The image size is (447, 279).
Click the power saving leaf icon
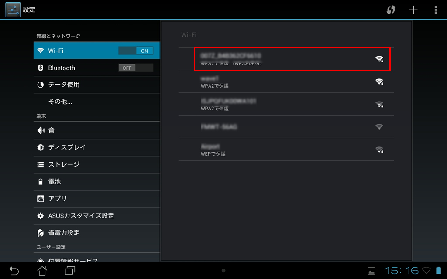tap(41, 233)
